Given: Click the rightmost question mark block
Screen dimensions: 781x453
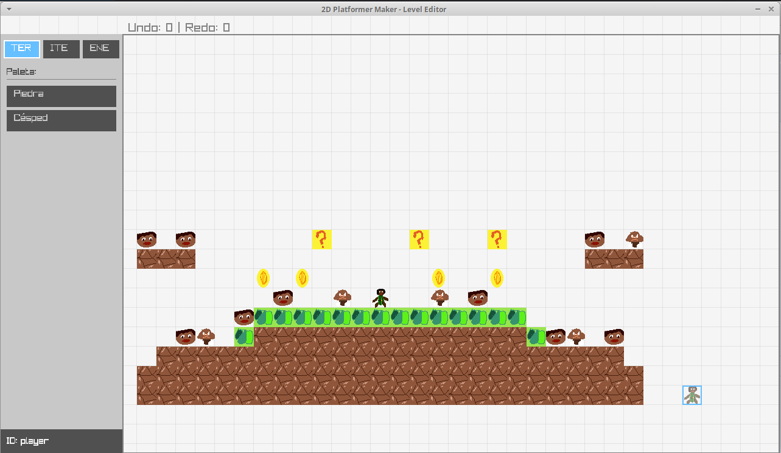Looking at the screenshot, I should pos(497,240).
